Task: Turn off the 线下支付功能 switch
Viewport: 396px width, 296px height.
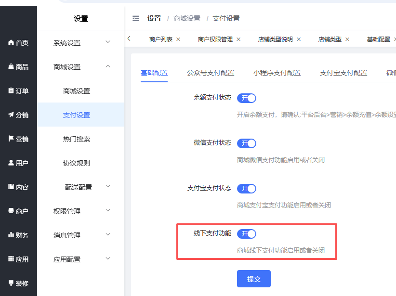Action: tap(247, 234)
